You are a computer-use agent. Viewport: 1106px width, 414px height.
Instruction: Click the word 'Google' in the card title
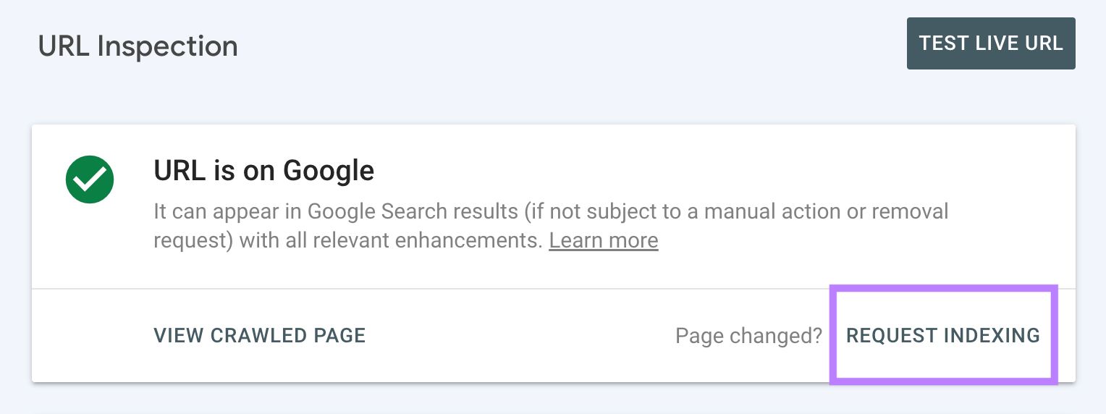click(328, 171)
